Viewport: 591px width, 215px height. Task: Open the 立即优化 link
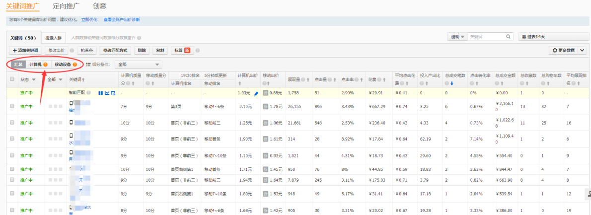pos(89,19)
